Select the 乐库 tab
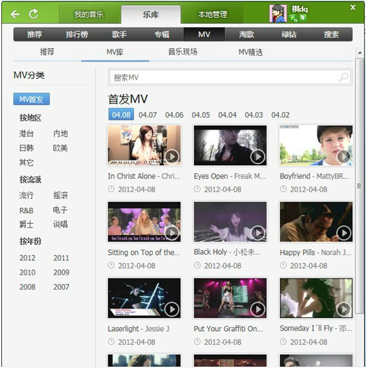 151,14
